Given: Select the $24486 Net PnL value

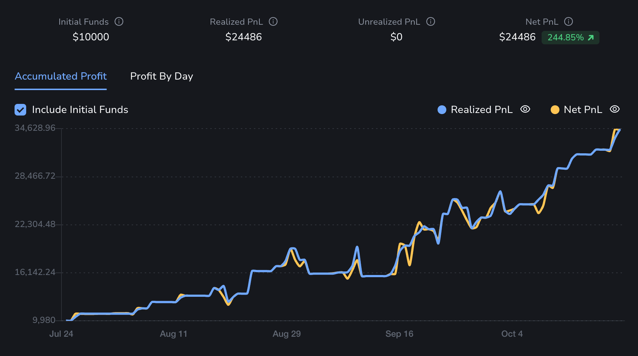Looking at the screenshot, I should click(x=517, y=37).
